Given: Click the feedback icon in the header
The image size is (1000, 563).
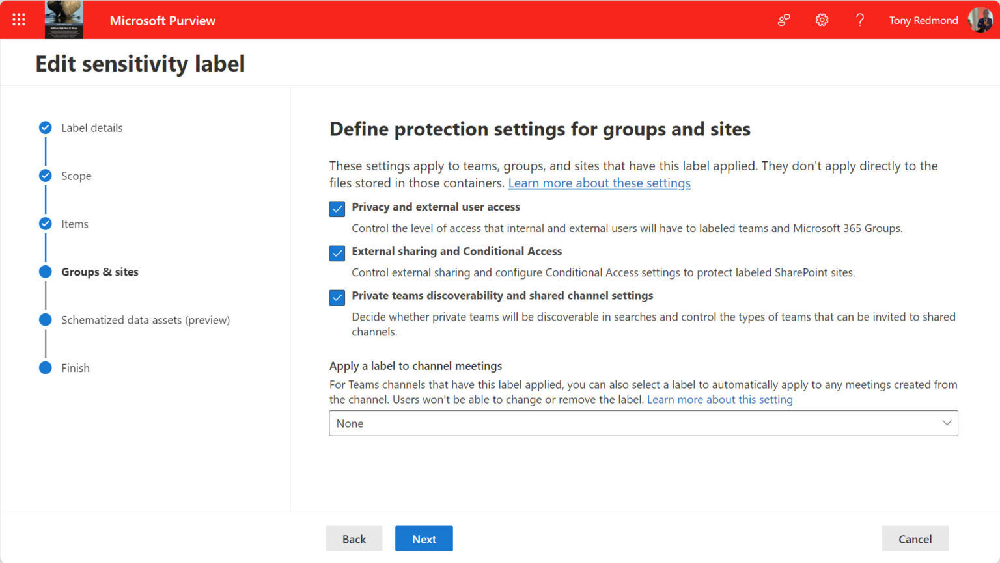Looking at the screenshot, I should click(x=783, y=20).
